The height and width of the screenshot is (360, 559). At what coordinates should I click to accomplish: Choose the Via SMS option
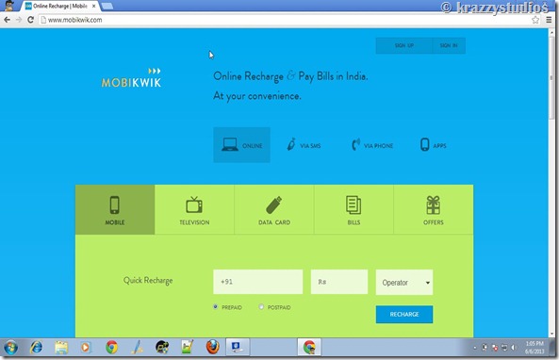coord(304,145)
